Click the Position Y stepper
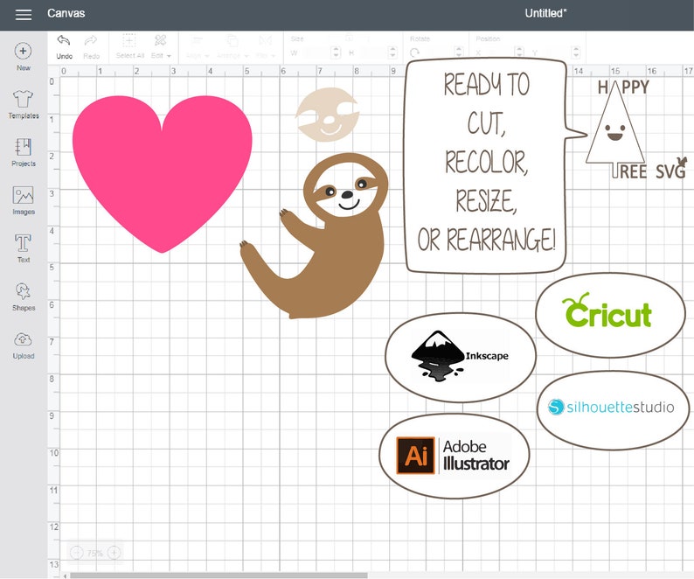The width and height of the screenshot is (694, 579). 575,52
